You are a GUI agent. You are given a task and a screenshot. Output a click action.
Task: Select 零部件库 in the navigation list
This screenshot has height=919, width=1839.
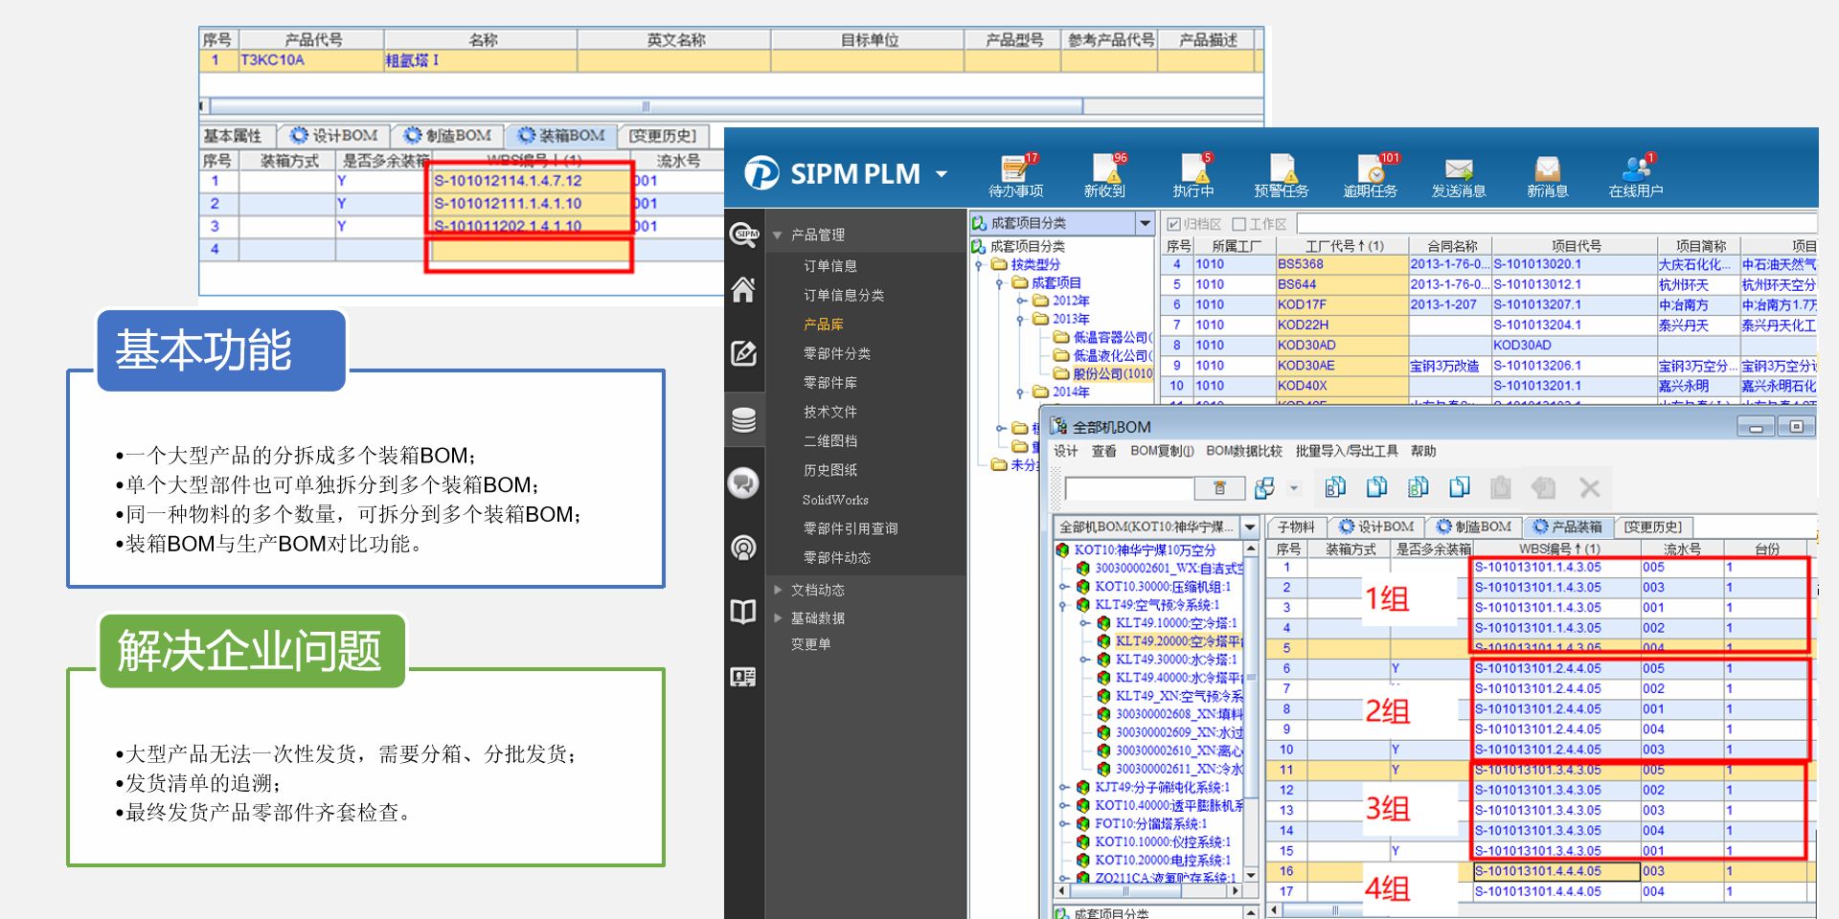(829, 383)
